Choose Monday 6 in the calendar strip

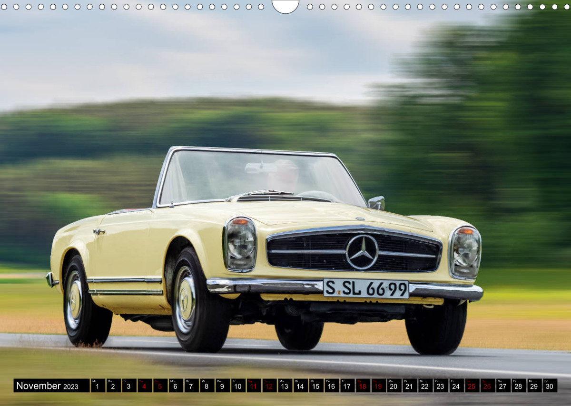coord(176,386)
